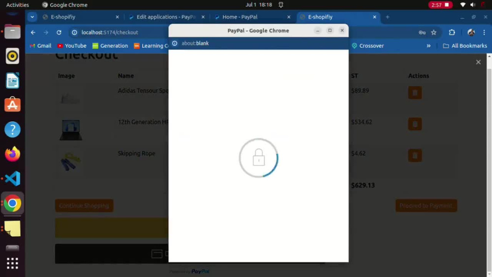The image size is (492, 277).
Task: Reload the checkout page
Action: (59, 32)
